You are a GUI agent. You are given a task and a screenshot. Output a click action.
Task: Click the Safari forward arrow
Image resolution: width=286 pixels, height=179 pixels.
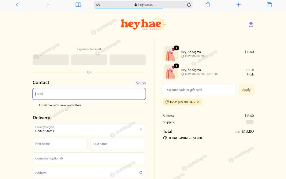click(48, 5)
